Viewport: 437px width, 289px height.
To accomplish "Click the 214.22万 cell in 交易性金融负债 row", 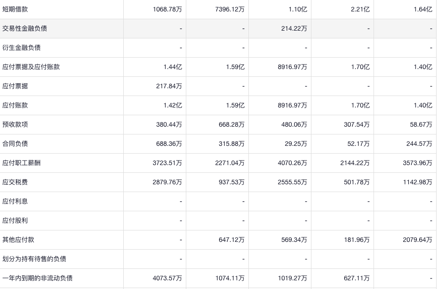I will [294, 28].
